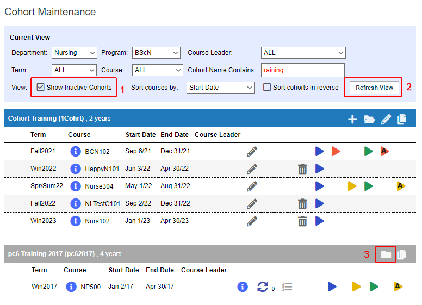
Task: Edit Cohort Training with the header pencil icon
Action: tap(386, 119)
